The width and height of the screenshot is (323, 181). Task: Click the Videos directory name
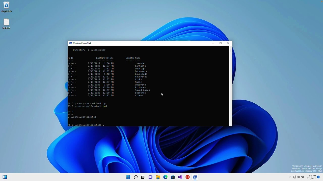click(139, 96)
